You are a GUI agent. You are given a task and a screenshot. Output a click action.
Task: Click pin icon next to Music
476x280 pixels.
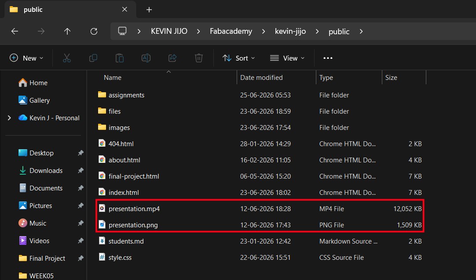tap(81, 223)
